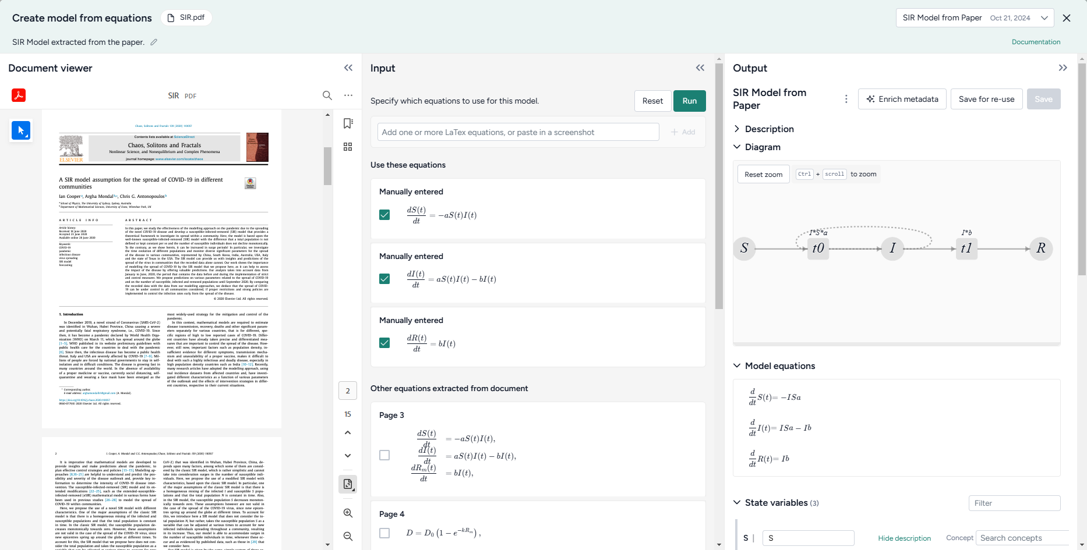Open the SIR Model from Paper dropdown
Image resolution: width=1087 pixels, height=550 pixels.
(975, 18)
